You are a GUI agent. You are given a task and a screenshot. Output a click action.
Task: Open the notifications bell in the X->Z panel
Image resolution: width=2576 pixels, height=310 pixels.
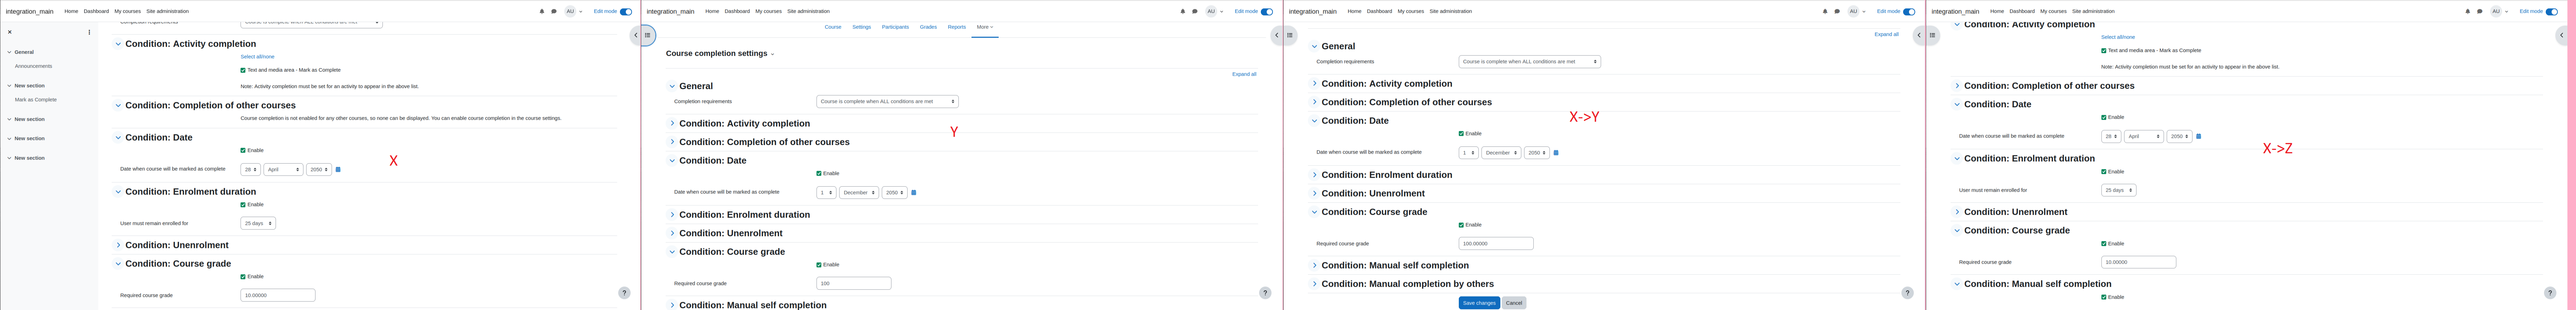(2468, 12)
